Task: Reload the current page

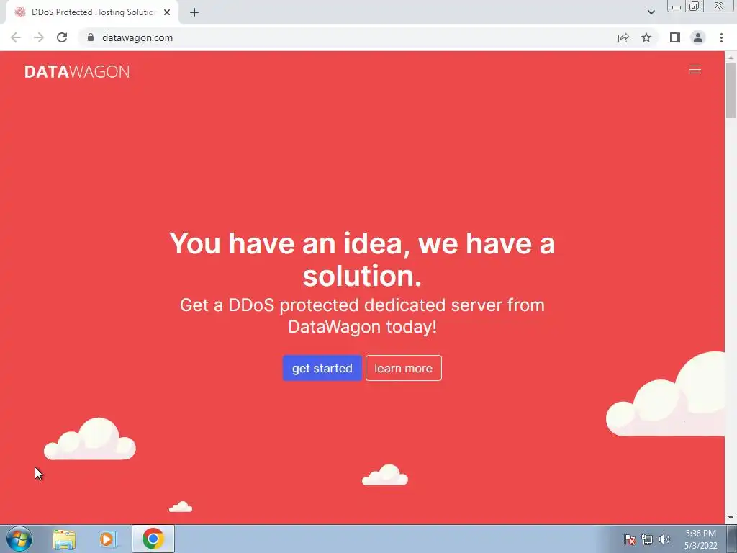Action: coord(62,37)
